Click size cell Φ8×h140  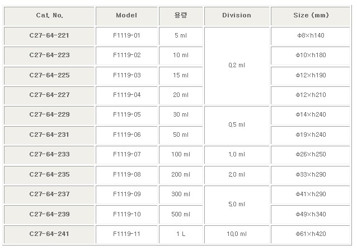coord(311,35)
